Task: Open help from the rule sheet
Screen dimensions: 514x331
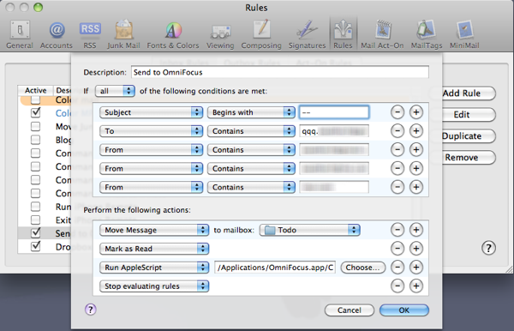Action: click(91, 310)
